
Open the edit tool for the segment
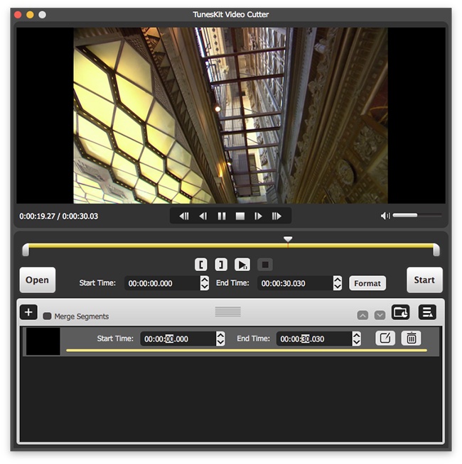coord(385,338)
